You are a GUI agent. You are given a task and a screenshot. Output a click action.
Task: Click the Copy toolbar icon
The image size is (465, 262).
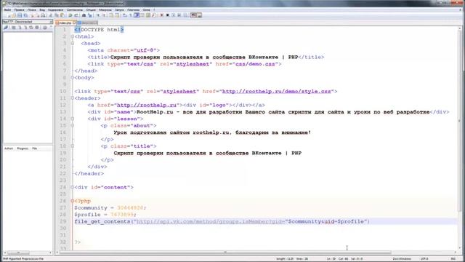(x=57, y=15)
